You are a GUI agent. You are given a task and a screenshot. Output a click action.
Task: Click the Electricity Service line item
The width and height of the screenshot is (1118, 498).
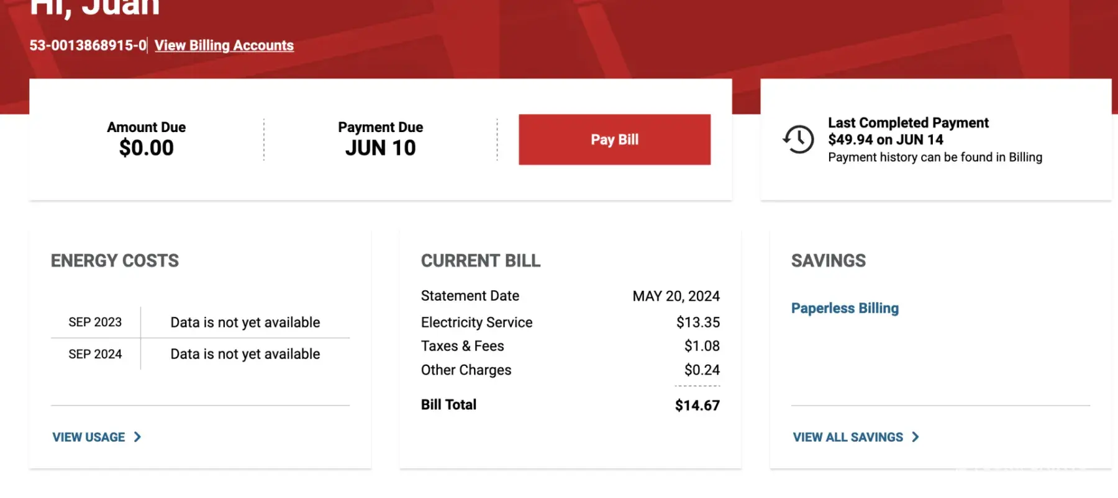(476, 322)
